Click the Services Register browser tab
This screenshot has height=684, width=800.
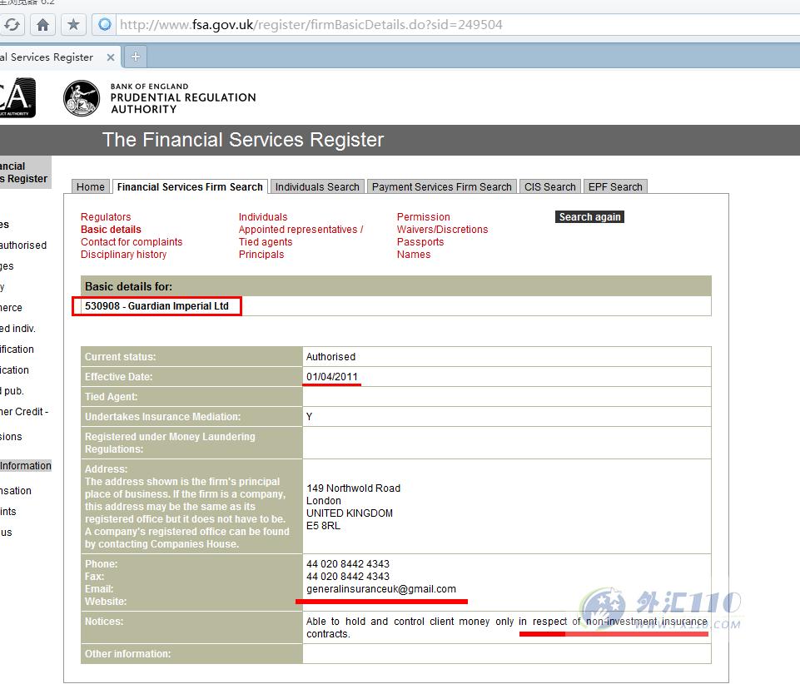[60, 57]
